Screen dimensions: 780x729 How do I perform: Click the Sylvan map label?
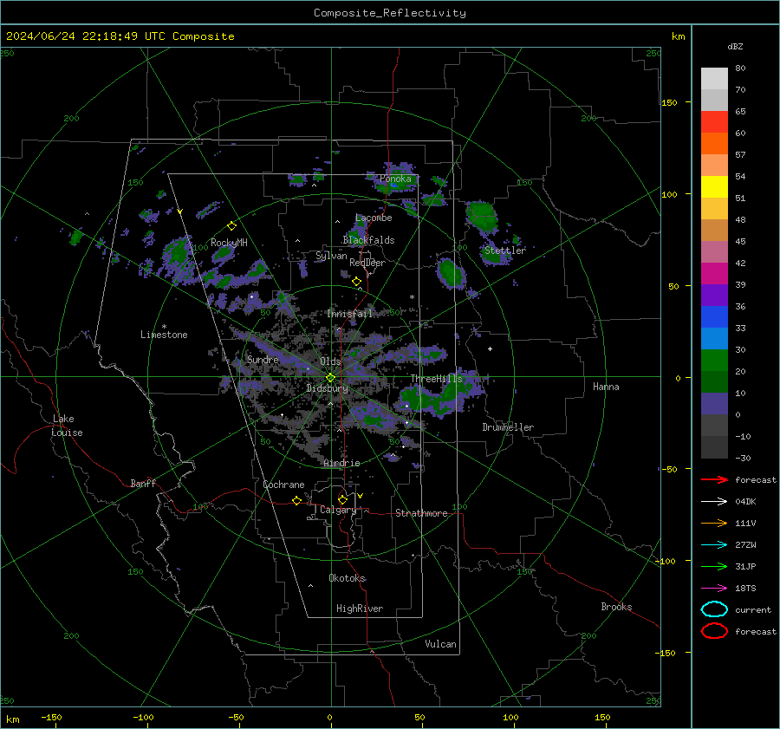331,256
